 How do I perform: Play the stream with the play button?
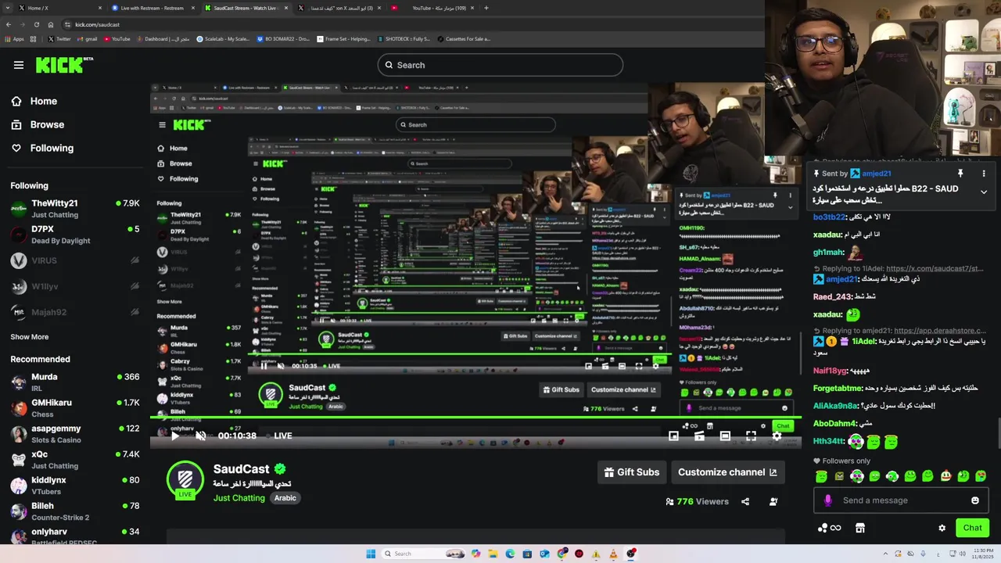click(174, 436)
